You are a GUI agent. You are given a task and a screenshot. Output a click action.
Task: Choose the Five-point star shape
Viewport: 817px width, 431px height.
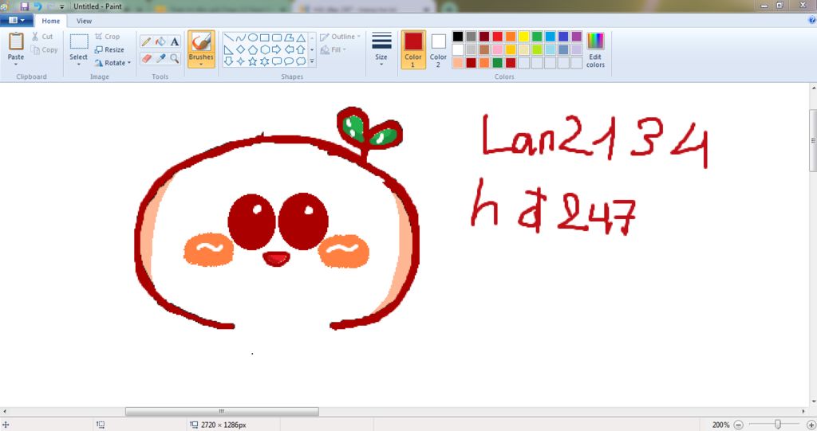253,61
